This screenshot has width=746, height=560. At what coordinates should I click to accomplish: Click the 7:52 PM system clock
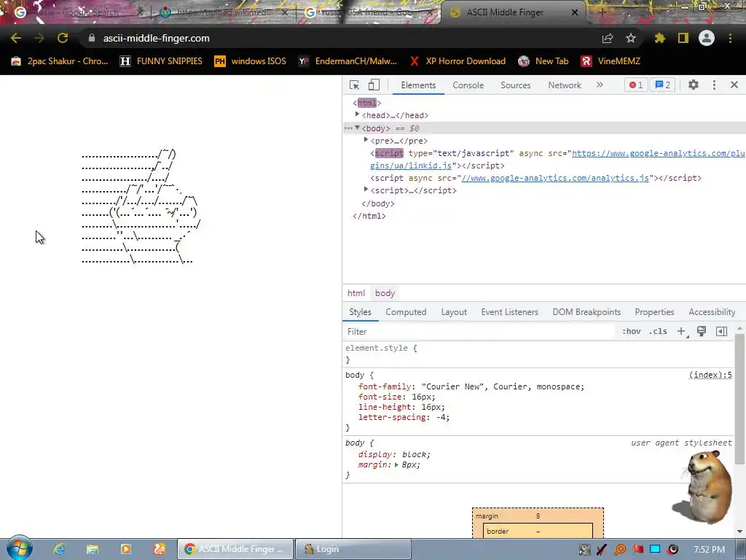coord(709,550)
